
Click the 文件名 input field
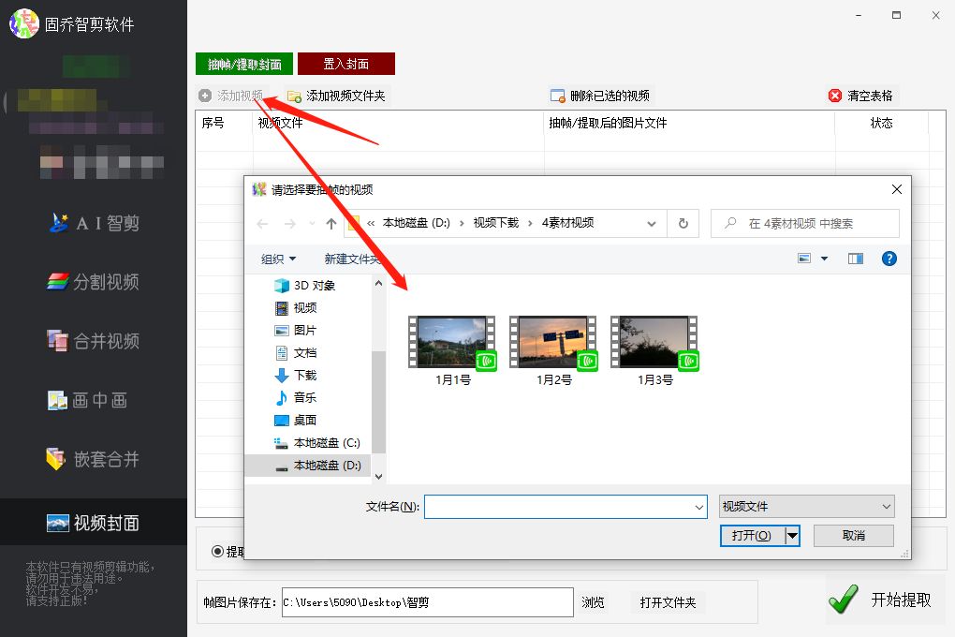tap(558, 507)
